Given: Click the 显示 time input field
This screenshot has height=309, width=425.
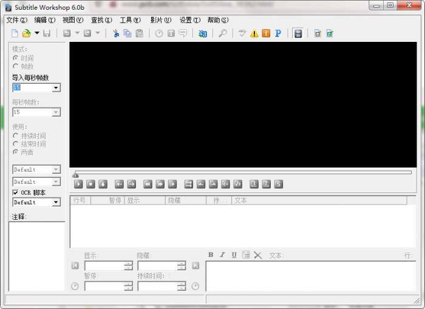Looking at the screenshot, I should click(109, 266).
